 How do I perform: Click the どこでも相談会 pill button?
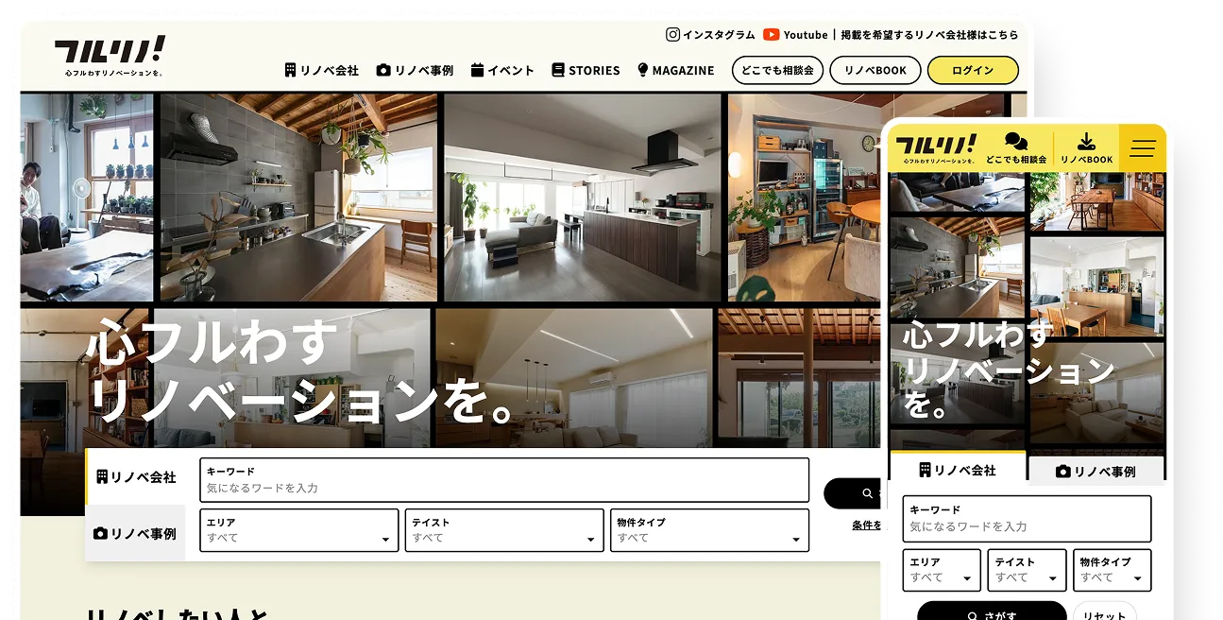pyautogui.click(x=777, y=70)
